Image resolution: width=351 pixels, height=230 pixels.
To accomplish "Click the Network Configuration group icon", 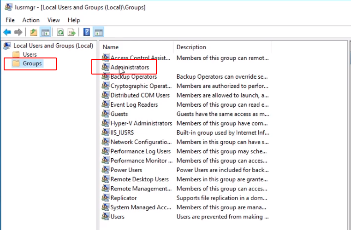I will [x=106, y=142].
